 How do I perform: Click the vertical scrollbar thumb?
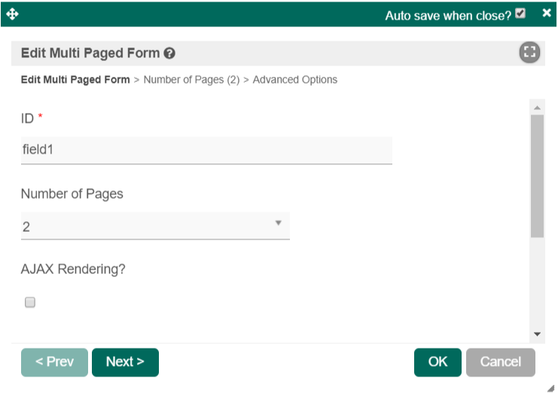point(538,176)
